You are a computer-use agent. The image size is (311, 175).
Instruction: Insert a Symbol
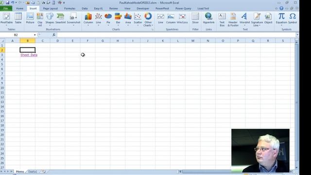293,18
